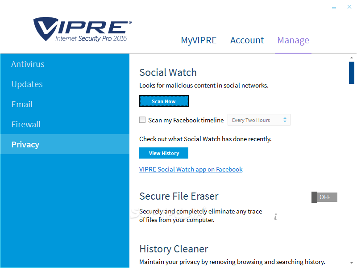The width and height of the screenshot is (357, 268).
Task: Click the Social Watch heading
Action: click(x=168, y=72)
